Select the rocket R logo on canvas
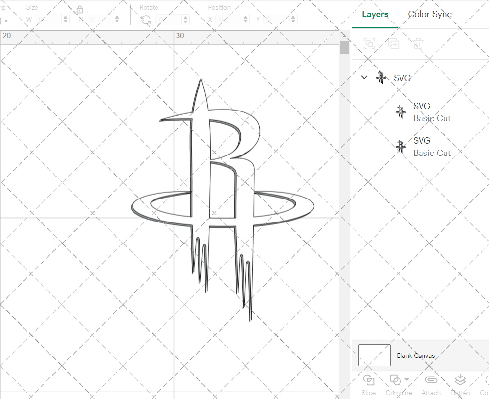 point(222,199)
